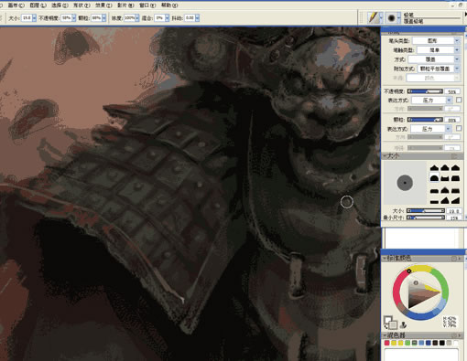Open the 窗口 (Window) menu
The width and height of the screenshot is (467, 361).
147,5
